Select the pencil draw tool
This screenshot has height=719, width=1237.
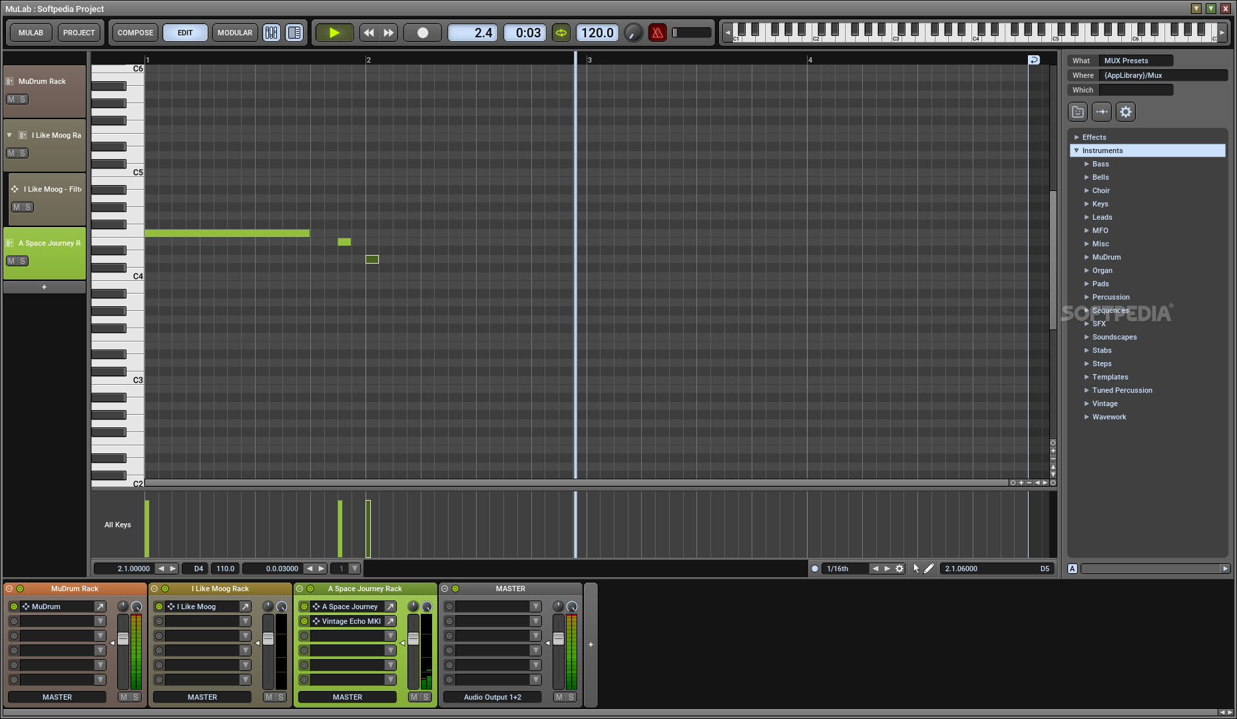[x=929, y=569]
